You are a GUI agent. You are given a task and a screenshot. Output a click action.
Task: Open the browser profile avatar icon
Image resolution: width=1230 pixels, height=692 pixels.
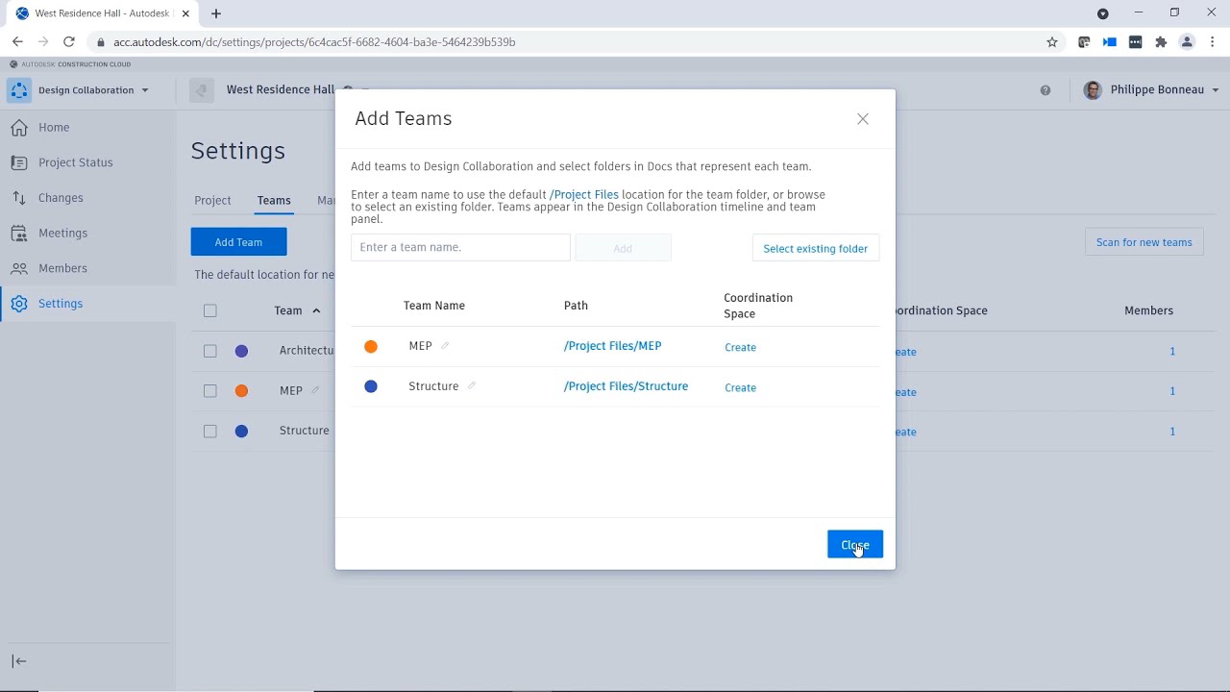pos(1187,42)
